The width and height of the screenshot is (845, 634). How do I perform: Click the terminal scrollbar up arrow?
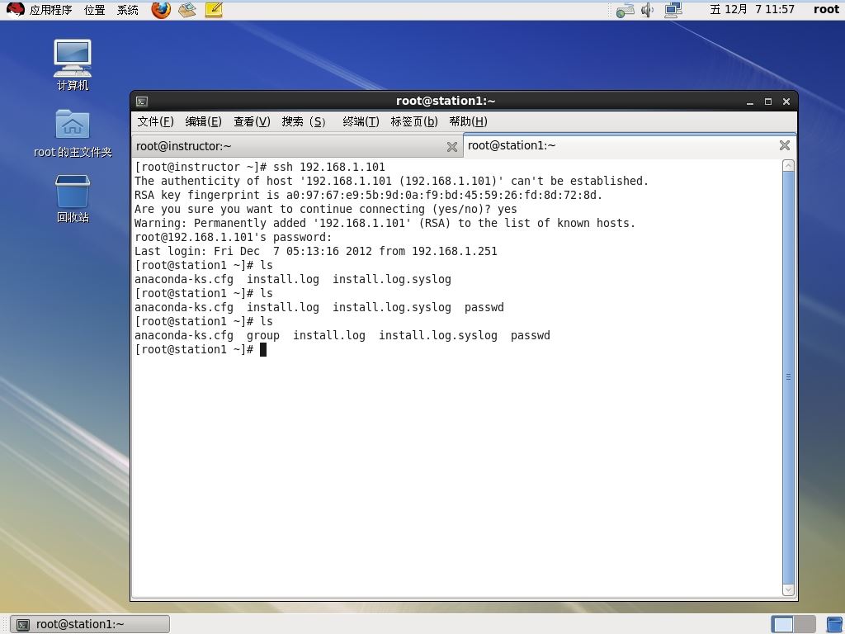[788, 165]
